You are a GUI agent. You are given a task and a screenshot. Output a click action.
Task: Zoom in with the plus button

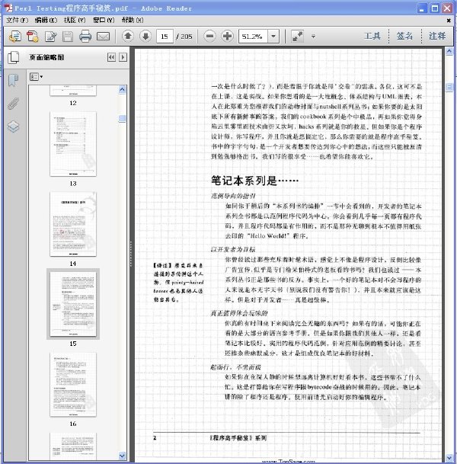pos(227,36)
